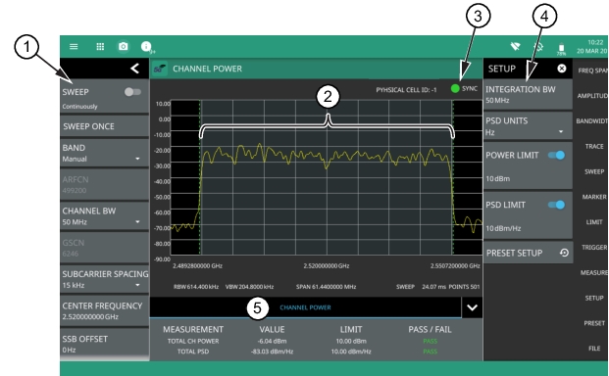This screenshot has width=609, height=376.
Task: Open SWEEP menu on right sidebar
Action: tap(594, 171)
